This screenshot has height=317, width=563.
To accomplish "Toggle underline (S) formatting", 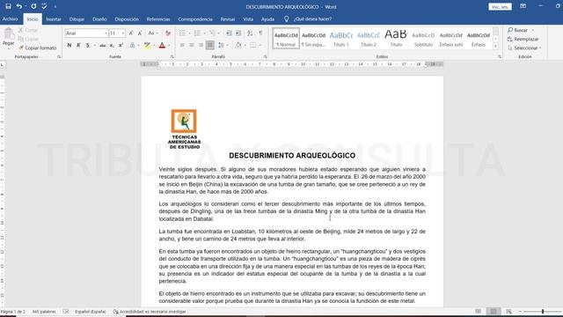I will tap(88, 45).
